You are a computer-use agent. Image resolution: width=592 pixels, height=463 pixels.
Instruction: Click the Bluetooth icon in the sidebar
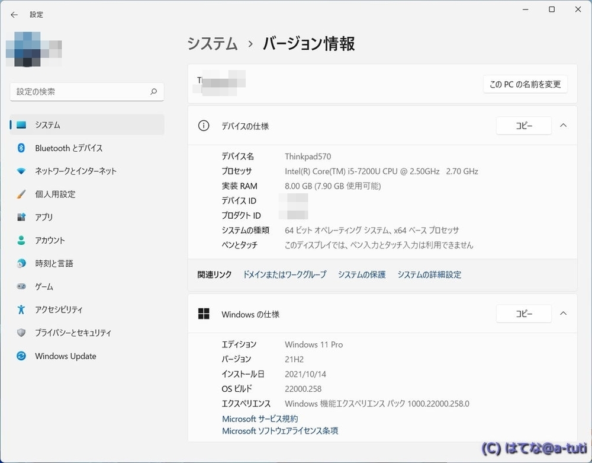click(21, 148)
